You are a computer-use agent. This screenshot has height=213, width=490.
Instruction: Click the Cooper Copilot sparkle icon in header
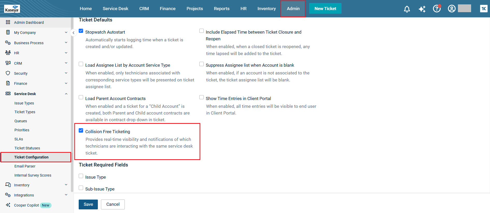coord(422,9)
